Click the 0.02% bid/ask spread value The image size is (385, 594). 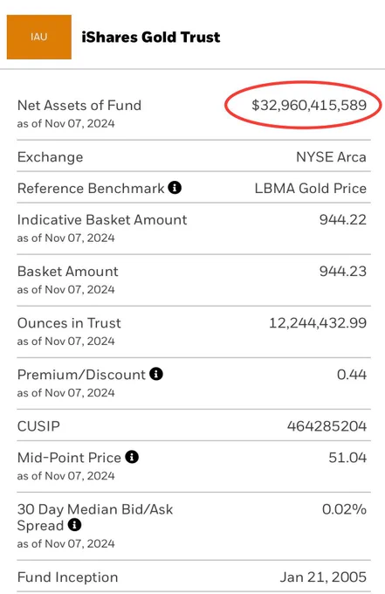click(x=344, y=509)
